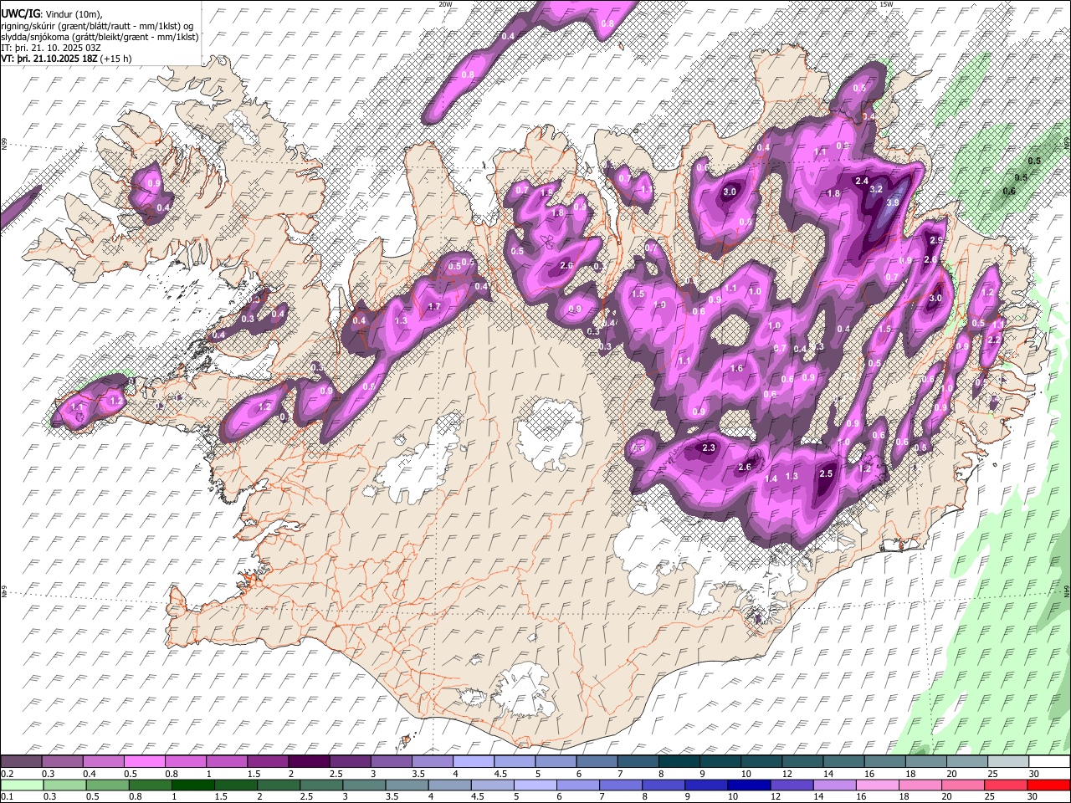Image resolution: width=1071 pixels, height=803 pixels.
Task: Click the '2.9' value label on the map
Action: (936, 241)
